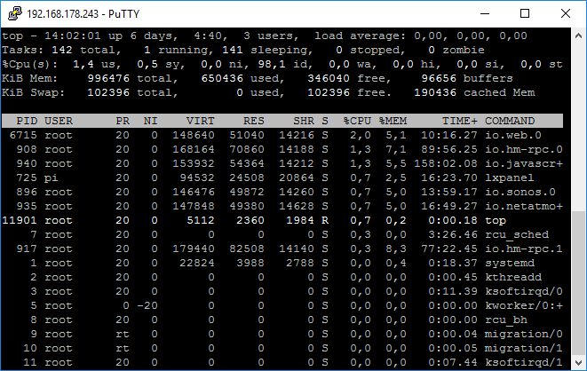This screenshot has width=587, height=371.
Task: Click the migration/0 process name
Action: click(x=524, y=334)
